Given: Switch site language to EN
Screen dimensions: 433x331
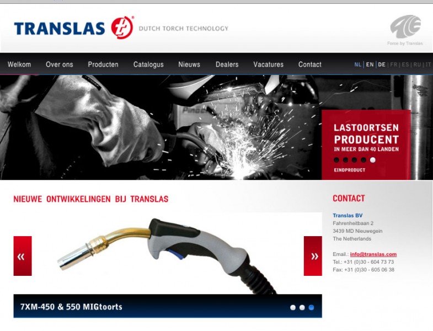Looking at the screenshot, I should 370,65.
